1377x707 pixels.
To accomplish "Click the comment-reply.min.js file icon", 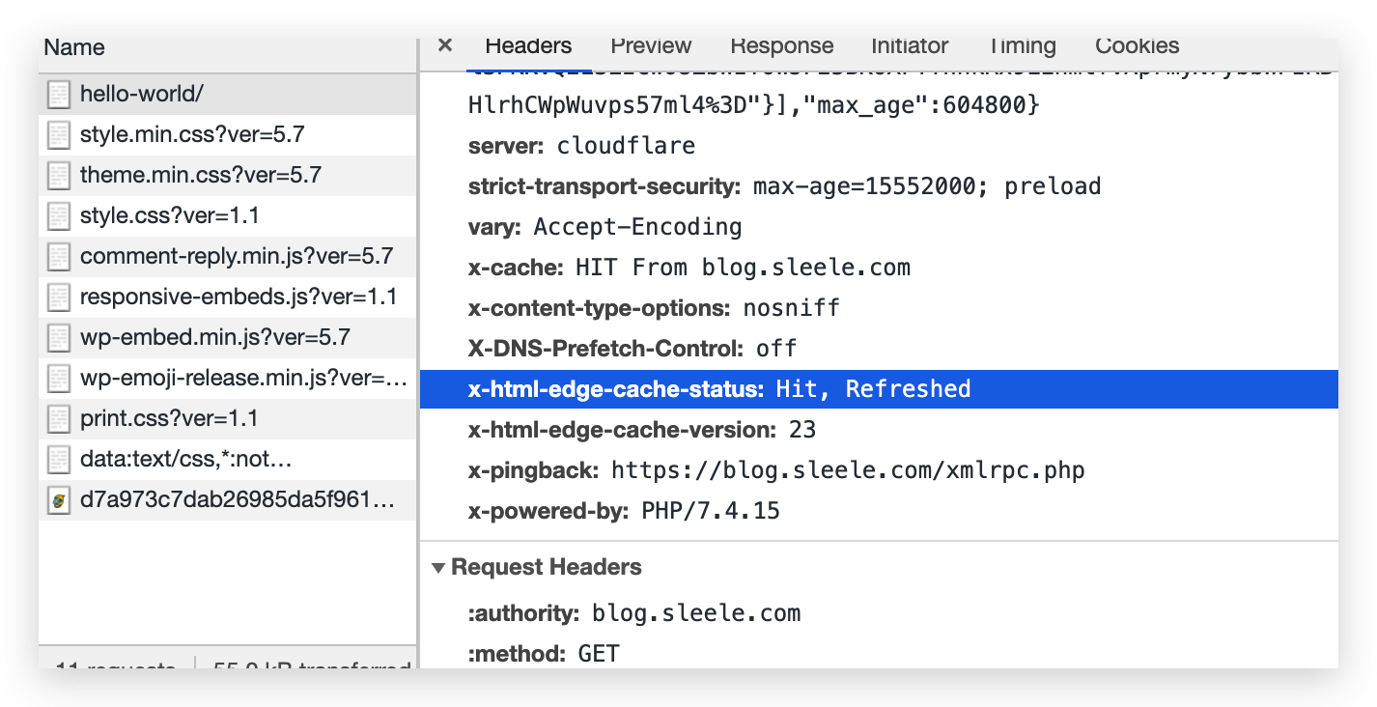I will [x=59, y=256].
